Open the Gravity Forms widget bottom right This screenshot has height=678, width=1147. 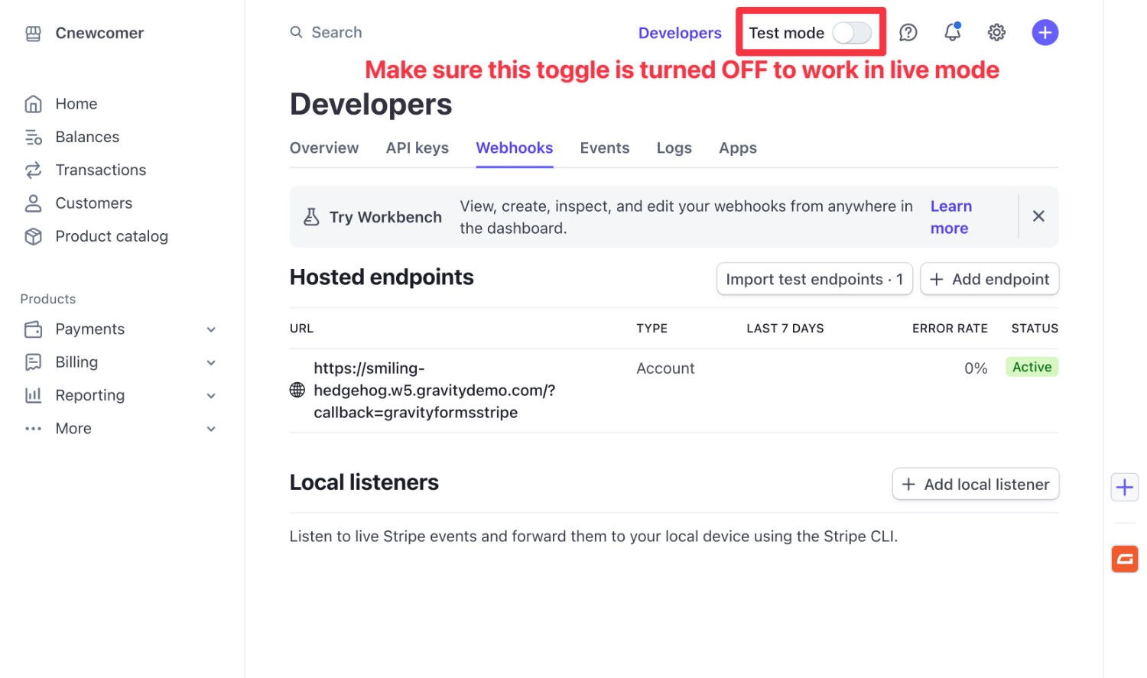pos(1124,559)
